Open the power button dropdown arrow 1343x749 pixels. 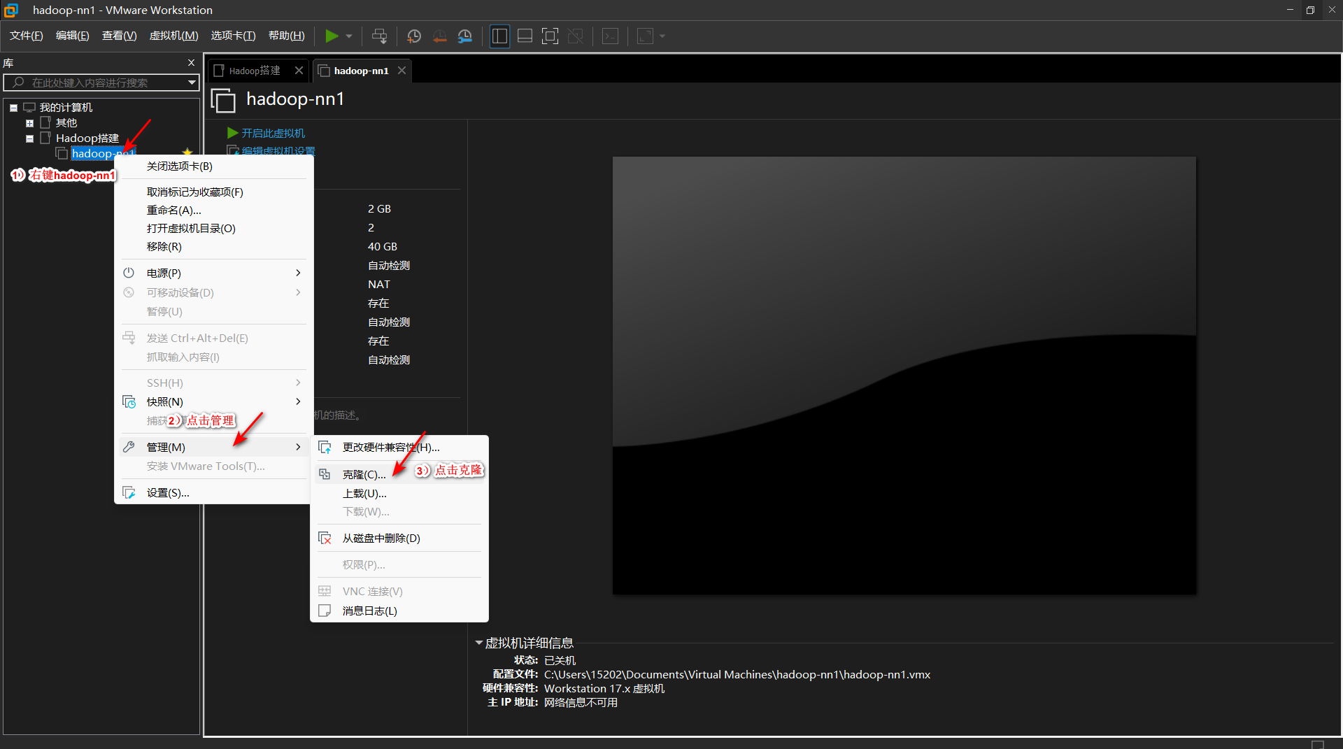tap(349, 36)
